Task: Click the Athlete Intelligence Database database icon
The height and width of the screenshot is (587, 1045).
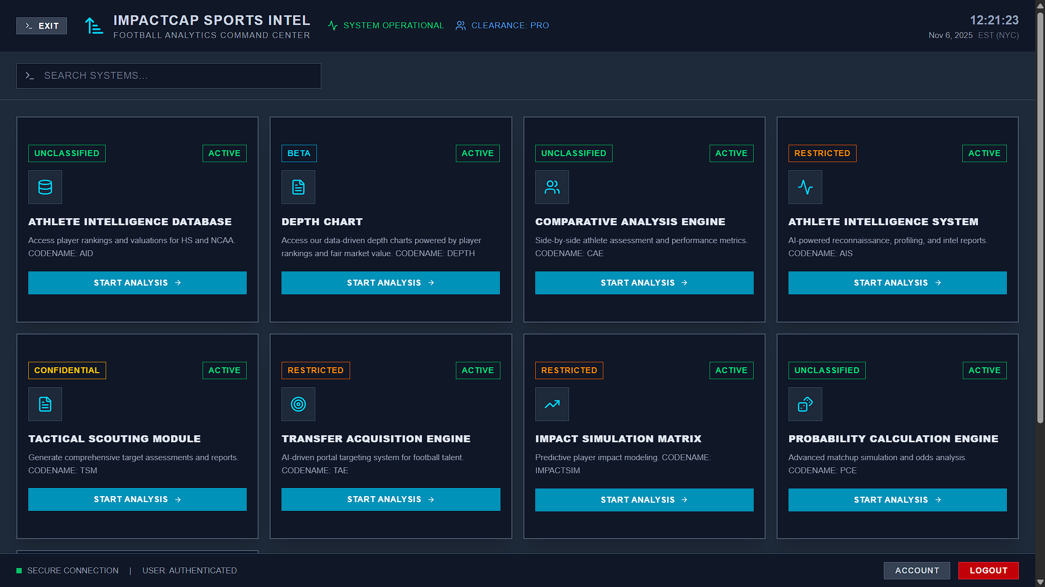Action: (x=45, y=187)
